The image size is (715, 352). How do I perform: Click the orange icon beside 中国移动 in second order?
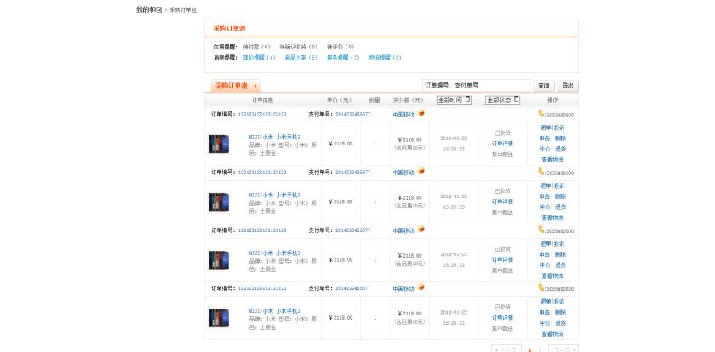(x=420, y=171)
